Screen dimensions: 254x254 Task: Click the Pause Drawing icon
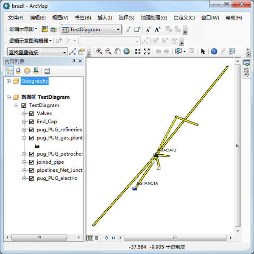click(113, 238)
